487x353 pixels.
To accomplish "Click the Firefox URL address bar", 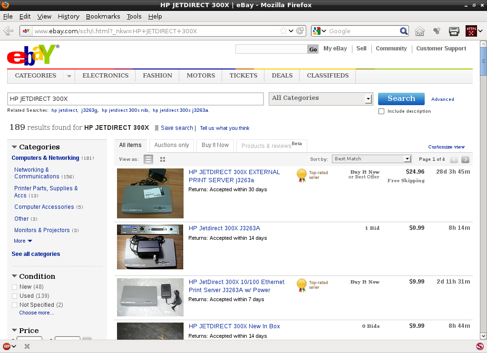I will 156,31.
